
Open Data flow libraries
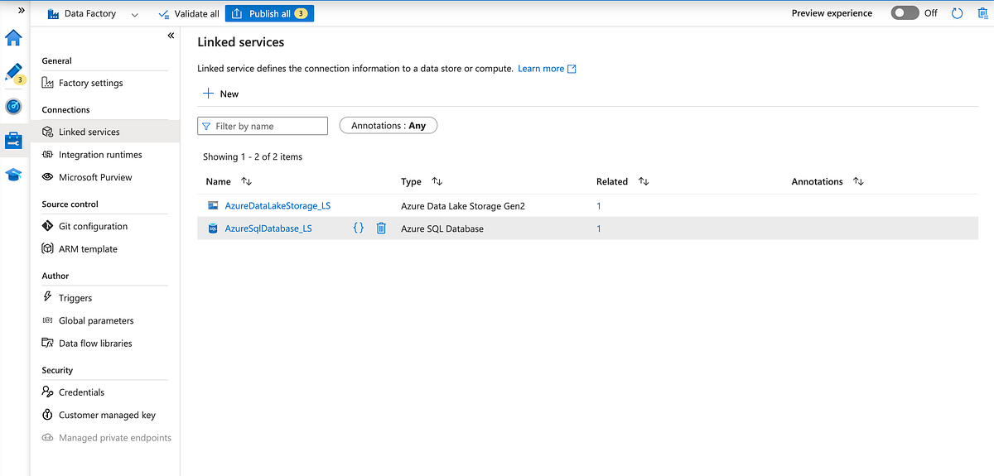click(95, 344)
